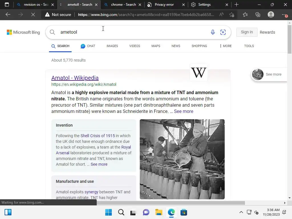Open the clock and date panel
The image size is (292, 219).
click(271, 212)
